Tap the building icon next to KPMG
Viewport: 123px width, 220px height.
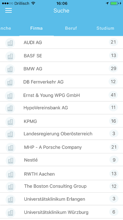10,122
